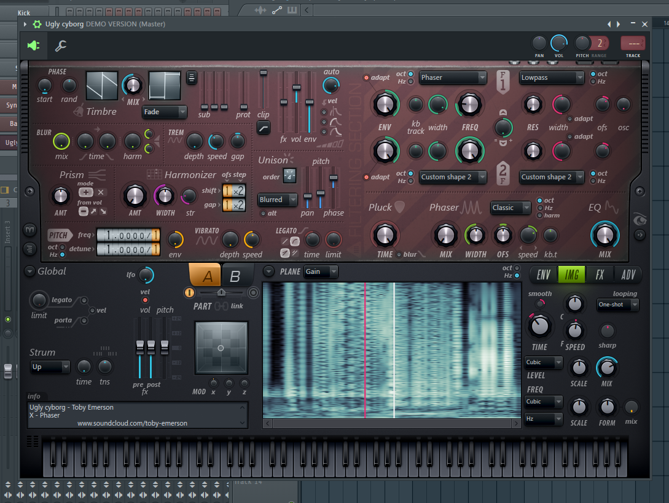
Task: Switch to the FX tab
Action: click(x=600, y=275)
